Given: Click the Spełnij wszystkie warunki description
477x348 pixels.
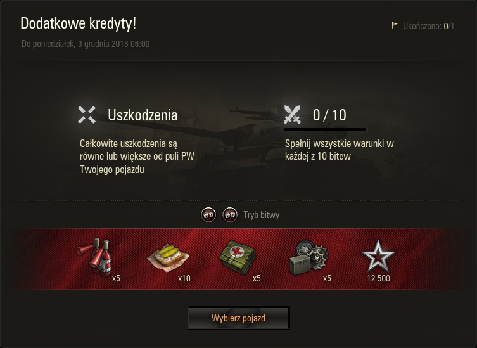Looking at the screenshot, I should point(339,150).
